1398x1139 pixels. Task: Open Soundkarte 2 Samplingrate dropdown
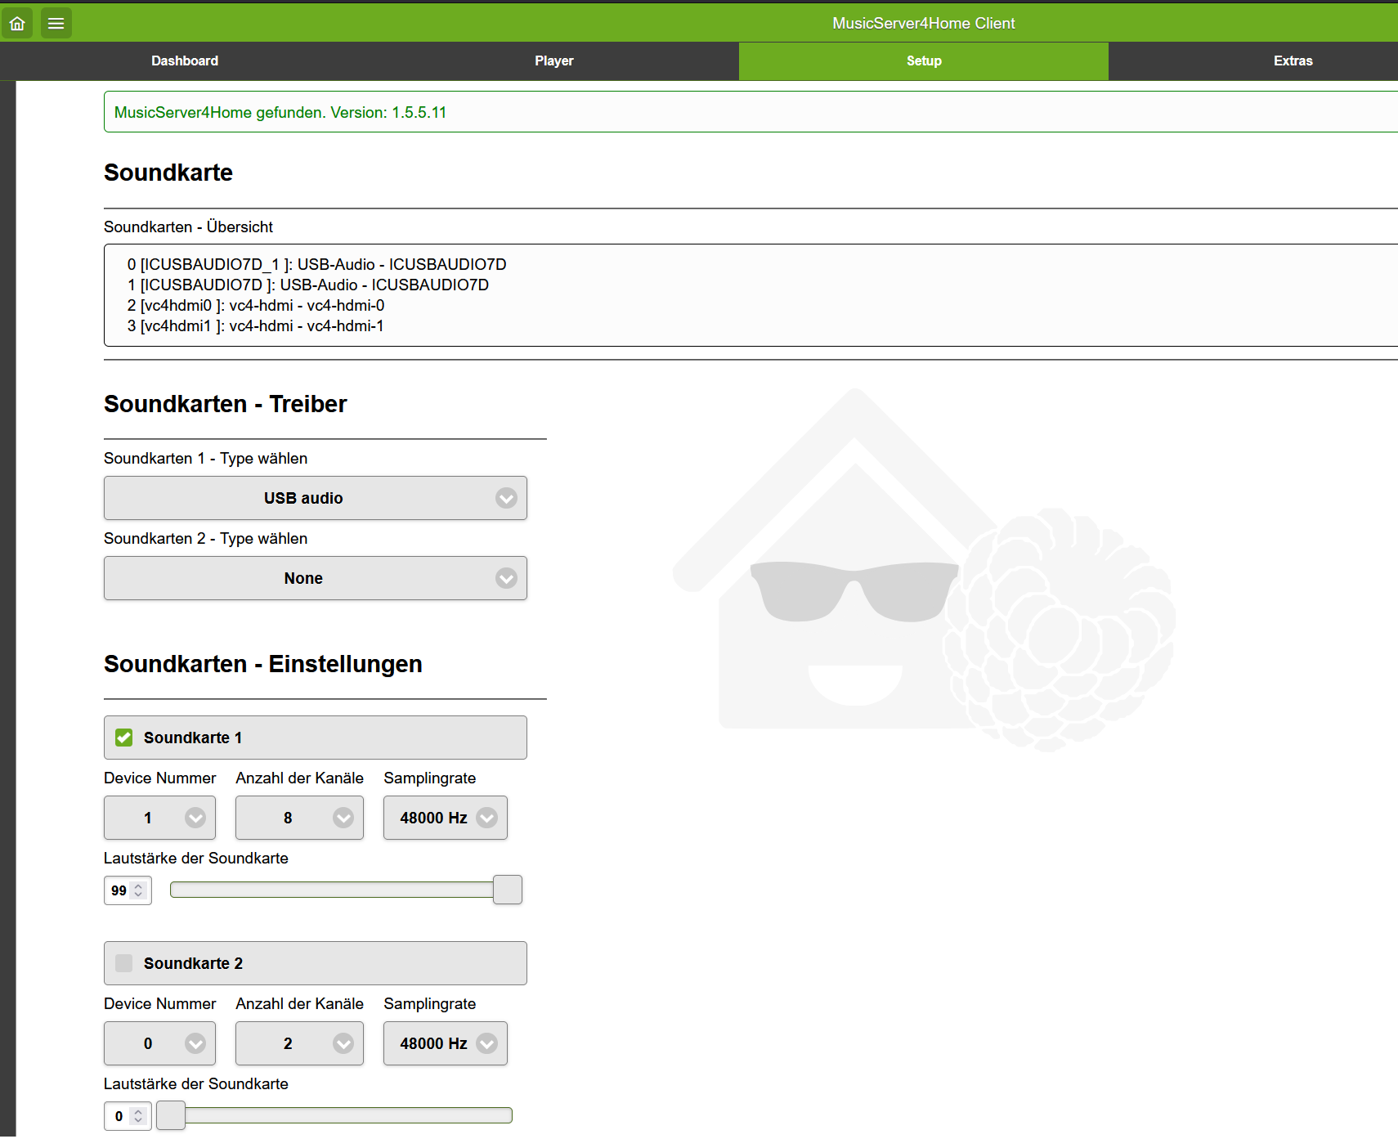click(446, 1043)
